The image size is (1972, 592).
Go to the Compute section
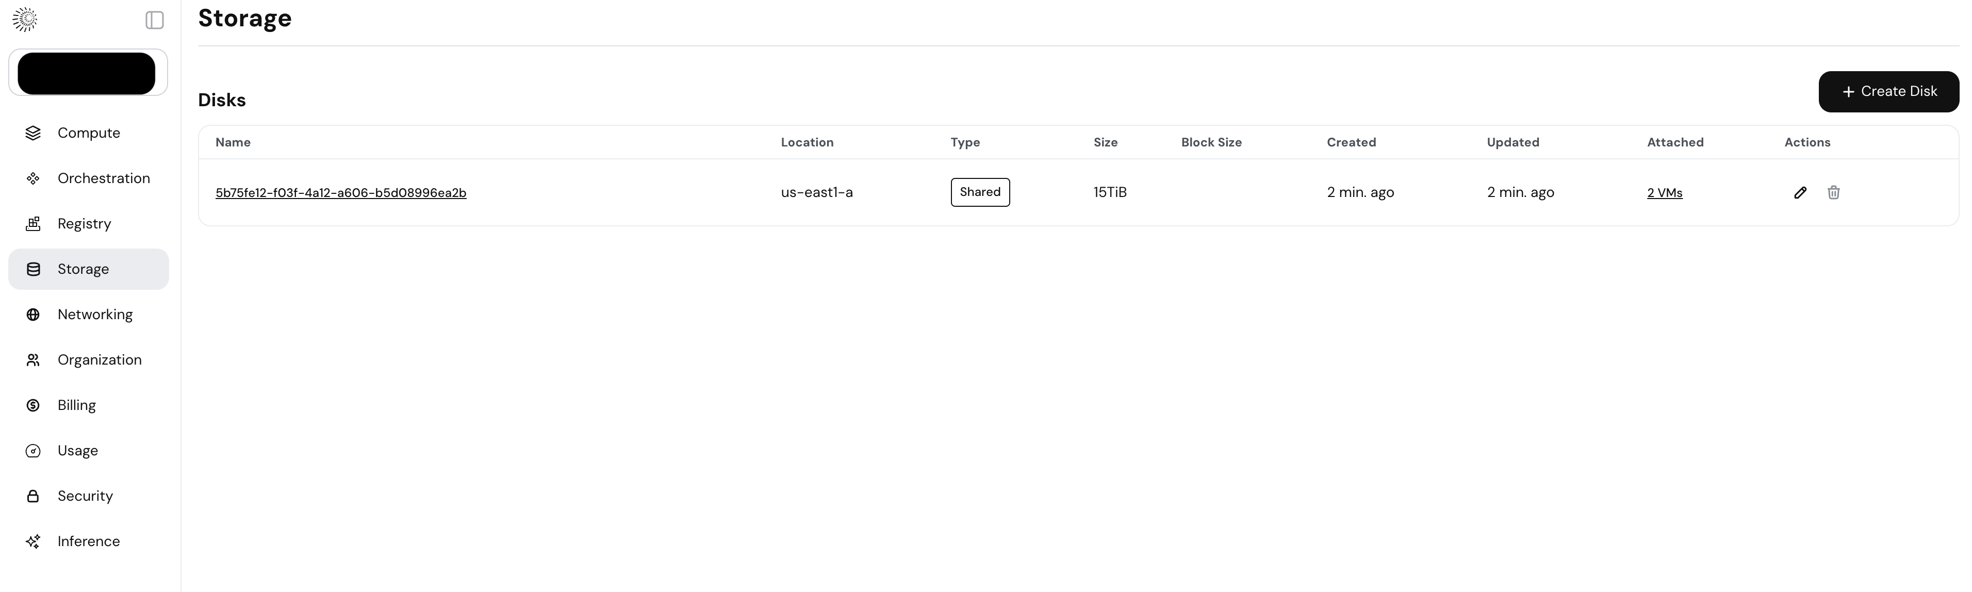point(89,133)
